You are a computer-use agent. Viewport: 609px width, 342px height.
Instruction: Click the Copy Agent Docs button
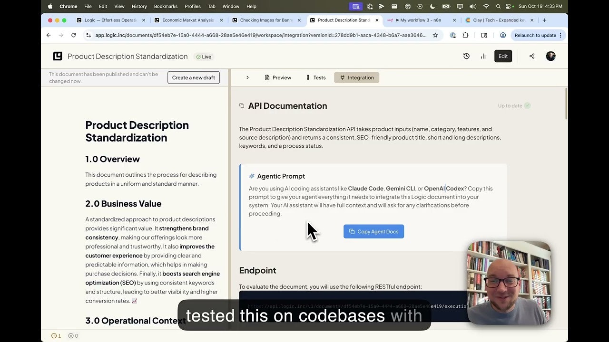373,231
